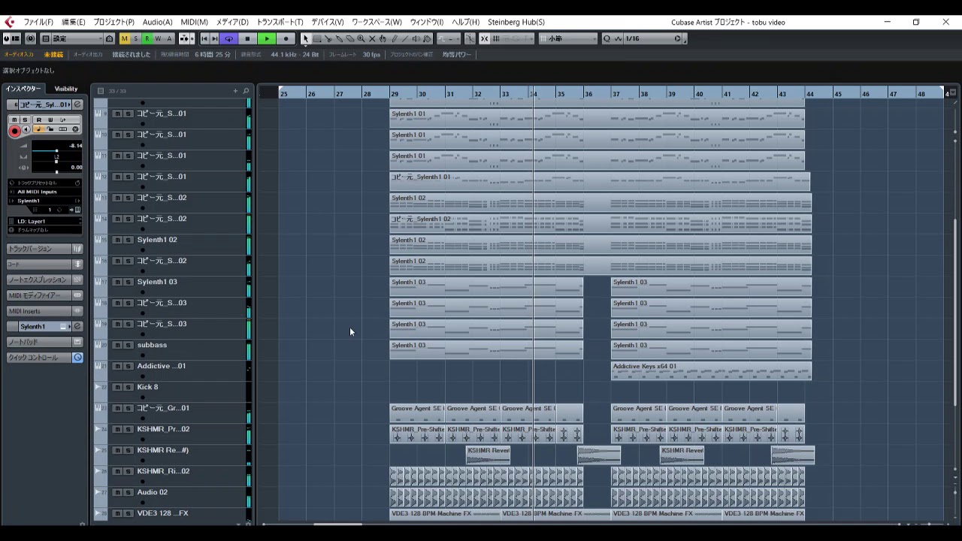Open track search magnifier in track list
This screenshot has height=541, width=962.
[246, 91]
